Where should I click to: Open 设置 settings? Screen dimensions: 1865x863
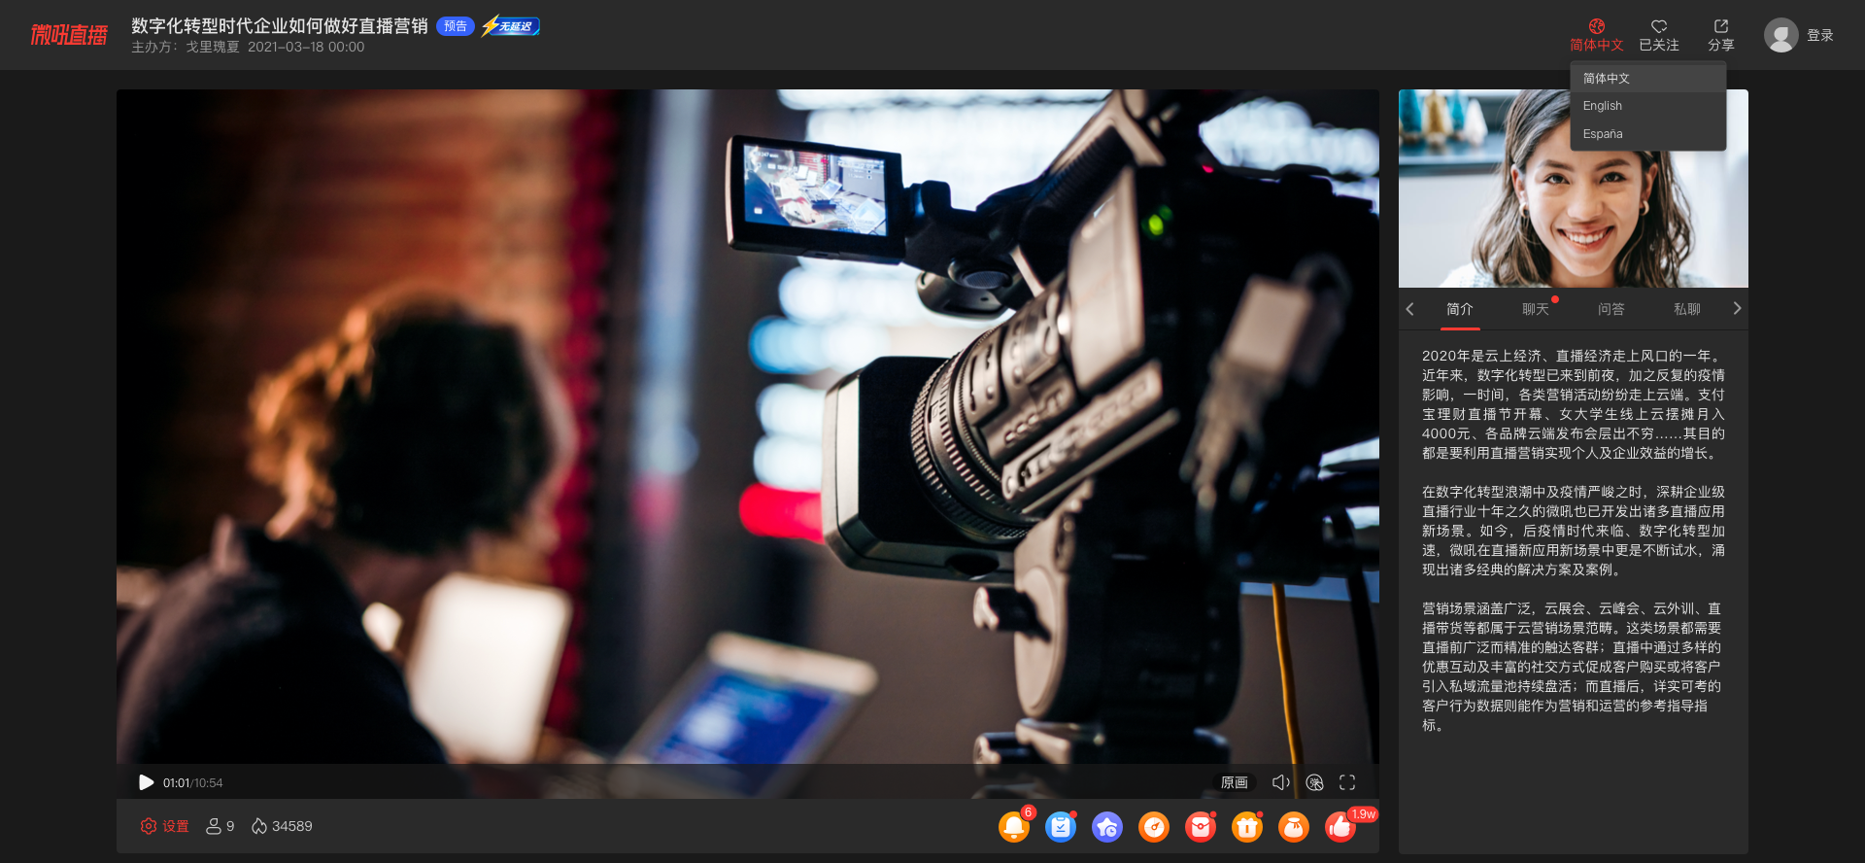pos(164,826)
